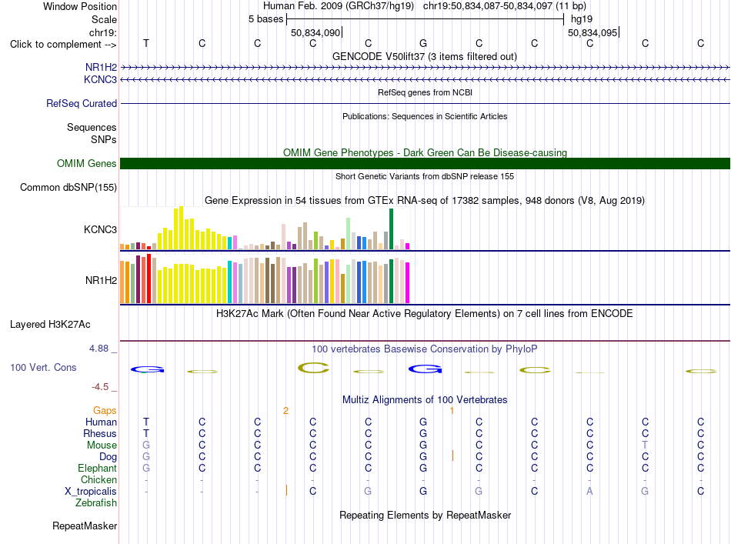Click the tall dark green bar in KCNC3 chart

click(391, 229)
